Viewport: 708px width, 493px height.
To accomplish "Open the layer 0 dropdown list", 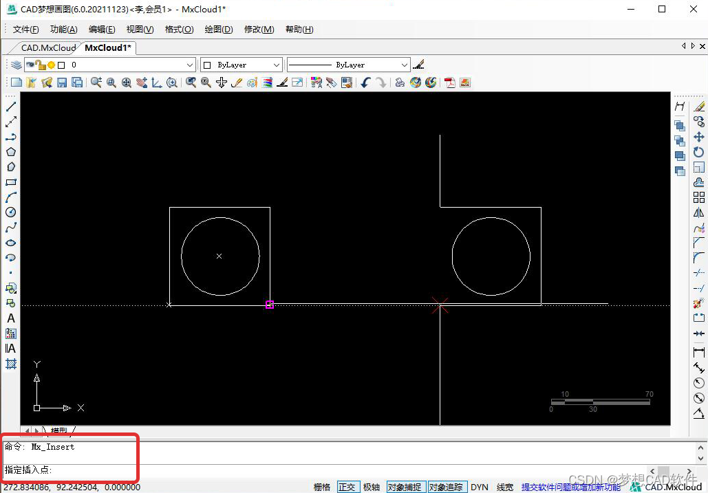I will point(190,65).
